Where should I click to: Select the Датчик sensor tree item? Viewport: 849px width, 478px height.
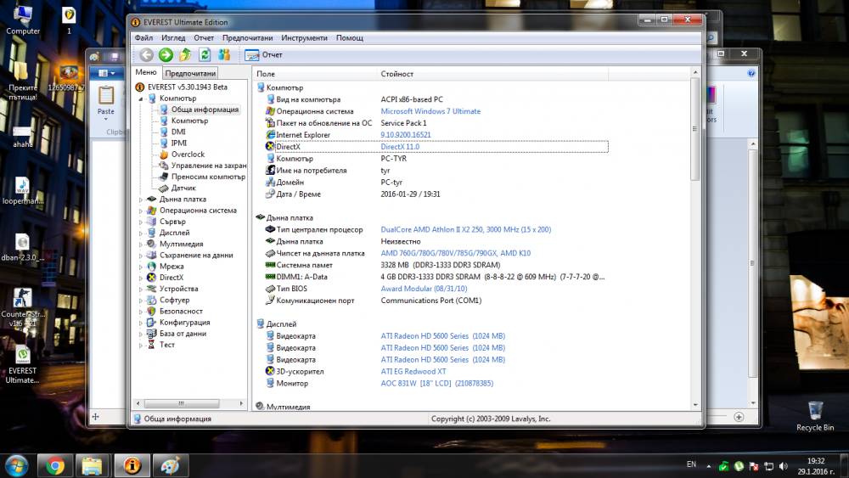(183, 188)
